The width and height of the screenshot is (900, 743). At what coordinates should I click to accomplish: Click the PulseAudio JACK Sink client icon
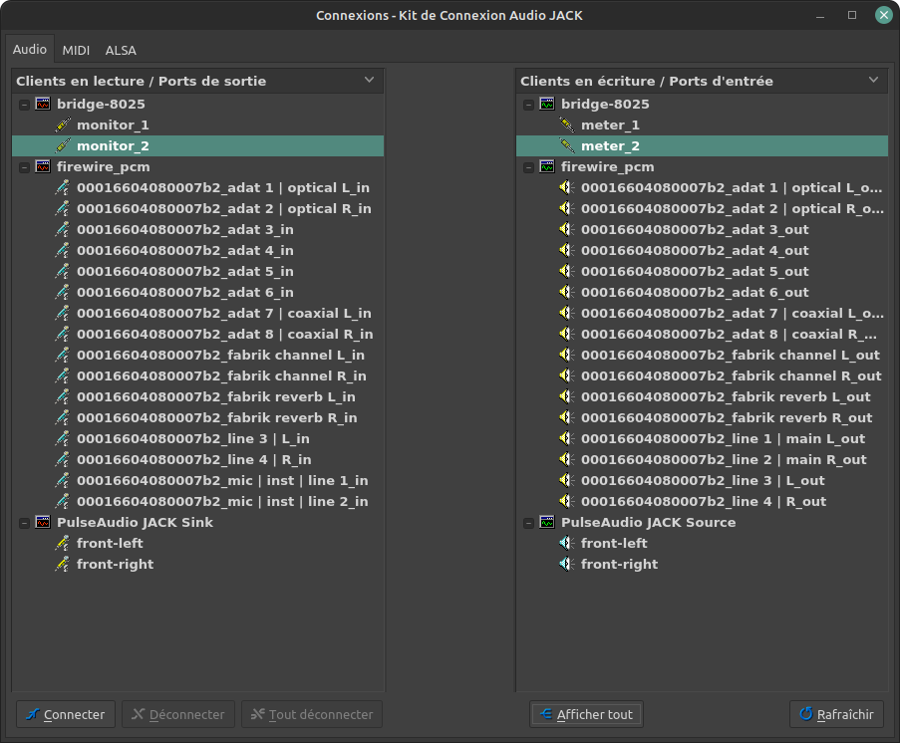(x=43, y=522)
